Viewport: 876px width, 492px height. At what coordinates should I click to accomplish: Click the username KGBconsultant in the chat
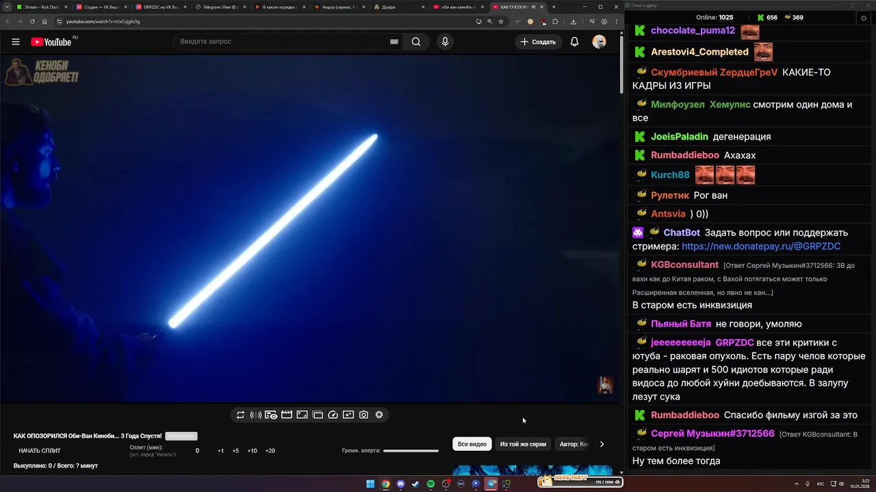tap(684, 264)
